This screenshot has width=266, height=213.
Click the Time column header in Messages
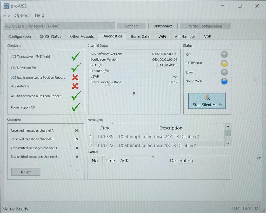(x=105, y=128)
